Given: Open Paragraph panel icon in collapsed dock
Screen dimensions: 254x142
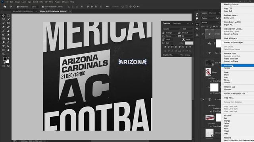Looking at the screenshot, I should [197, 29].
